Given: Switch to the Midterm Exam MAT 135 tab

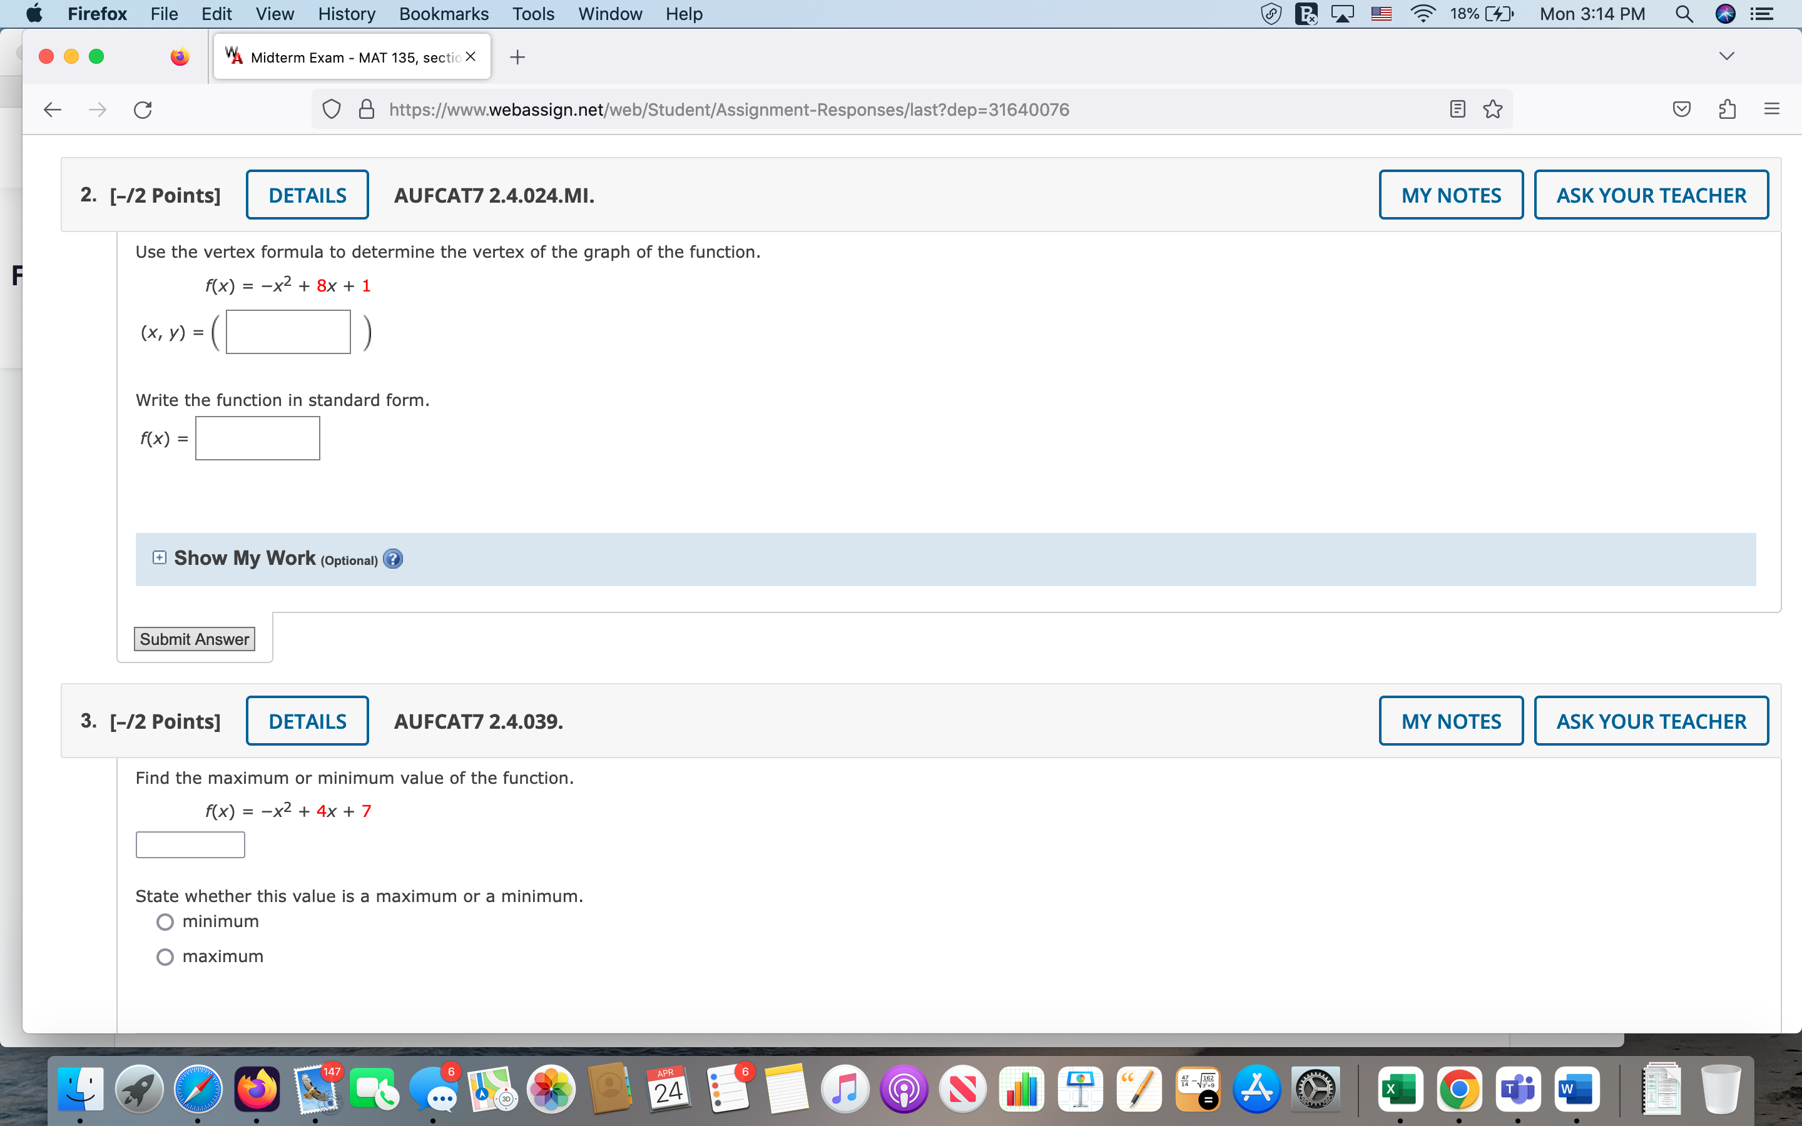Looking at the screenshot, I should coord(342,56).
